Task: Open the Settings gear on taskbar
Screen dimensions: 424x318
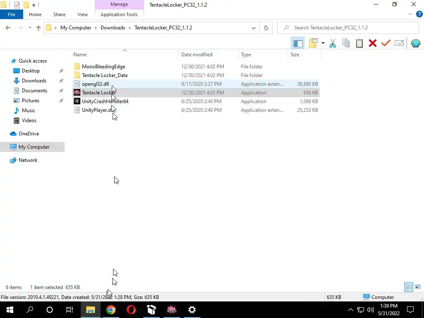Action: [x=192, y=310]
